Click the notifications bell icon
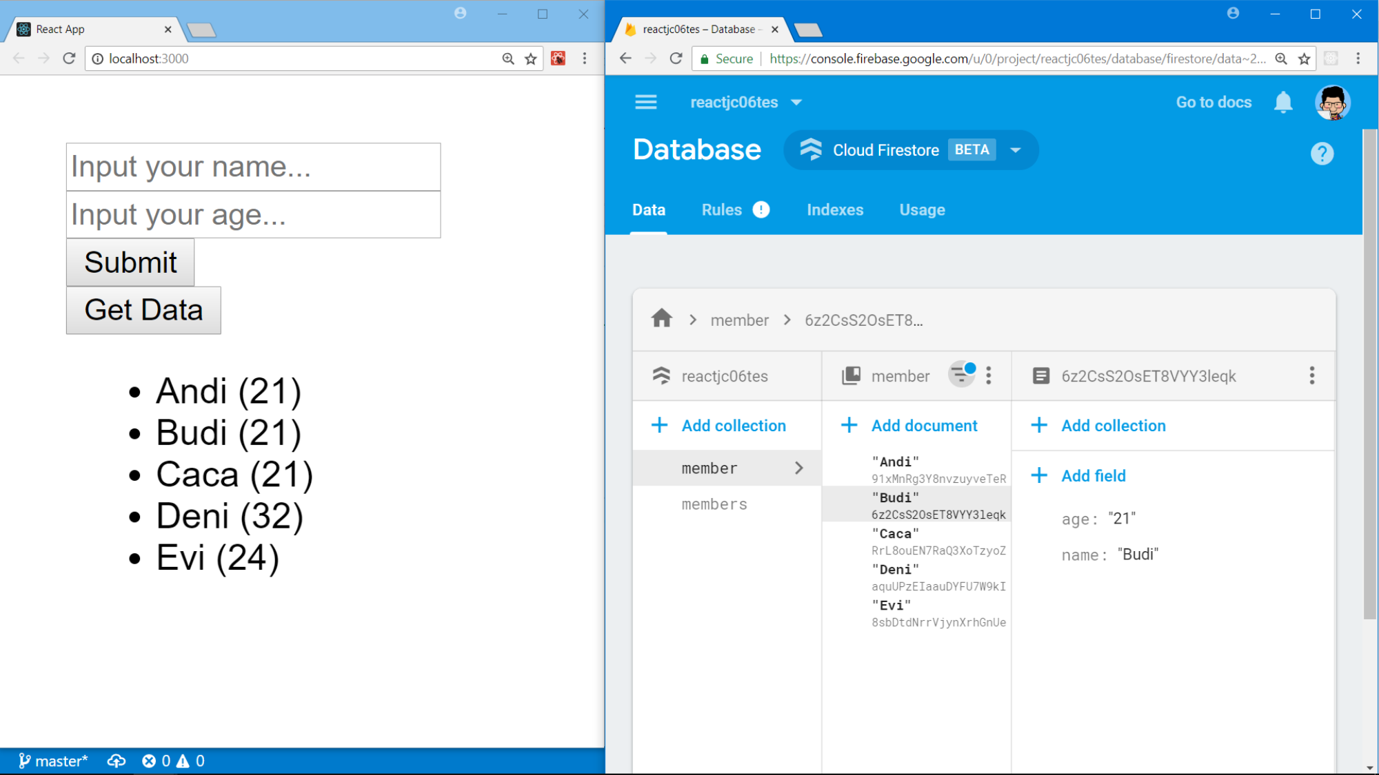The image size is (1379, 775). [1282, 102]
